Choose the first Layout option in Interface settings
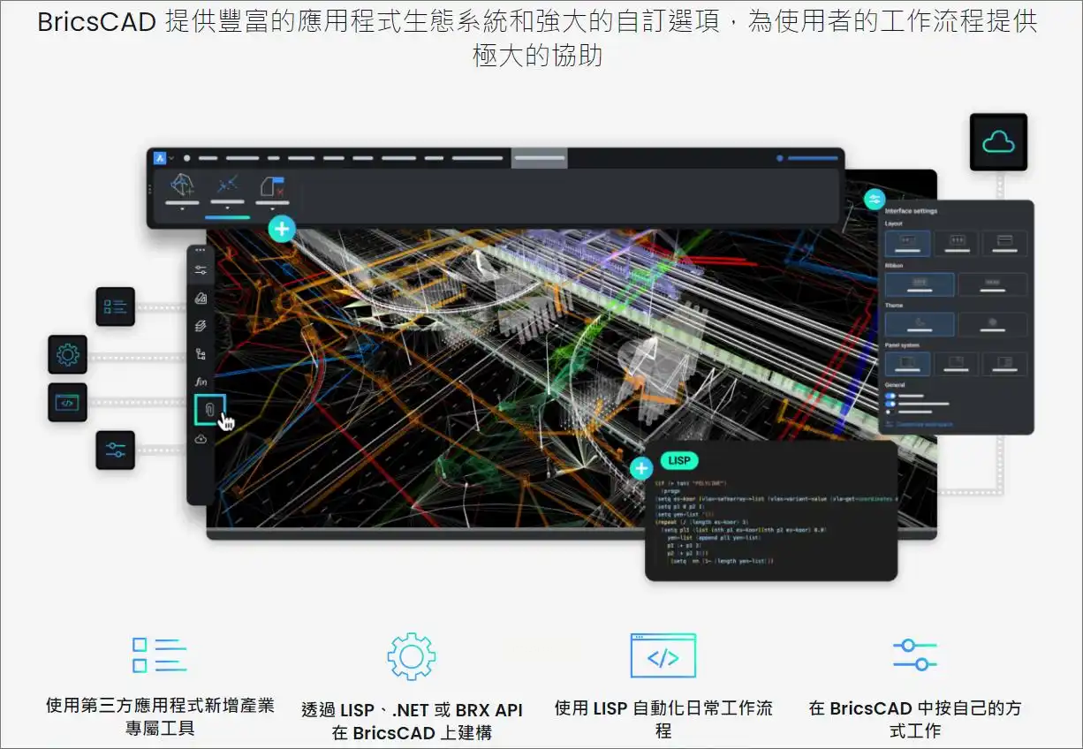Image resolution: width=1083 pixels, height=749 pixels. pos(907,244)
